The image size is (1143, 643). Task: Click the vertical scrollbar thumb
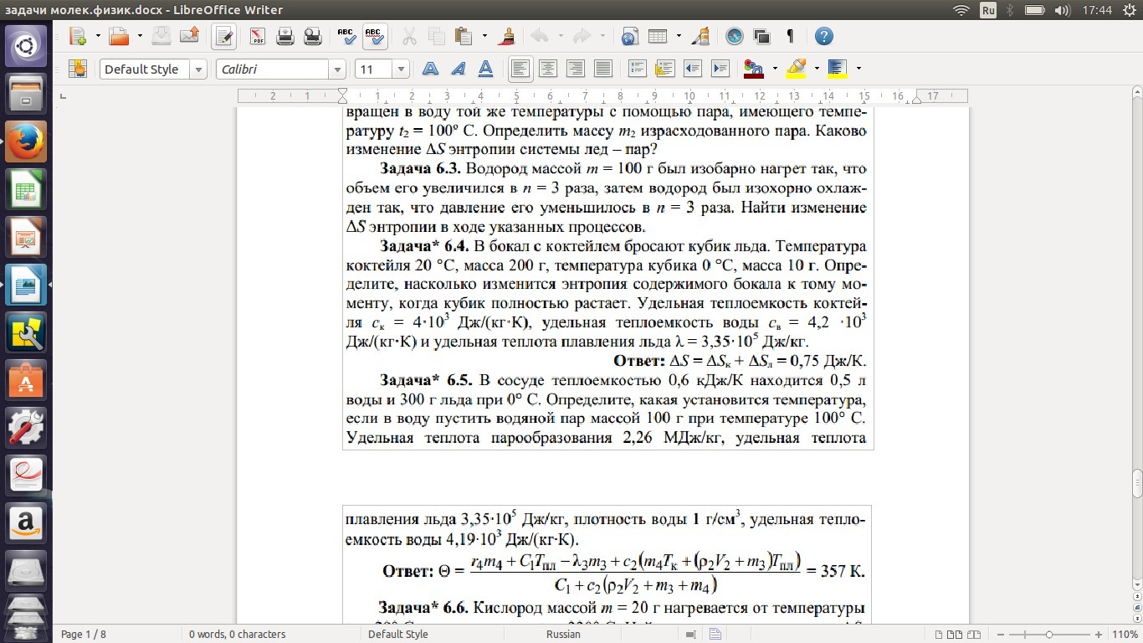(1137, 483)
